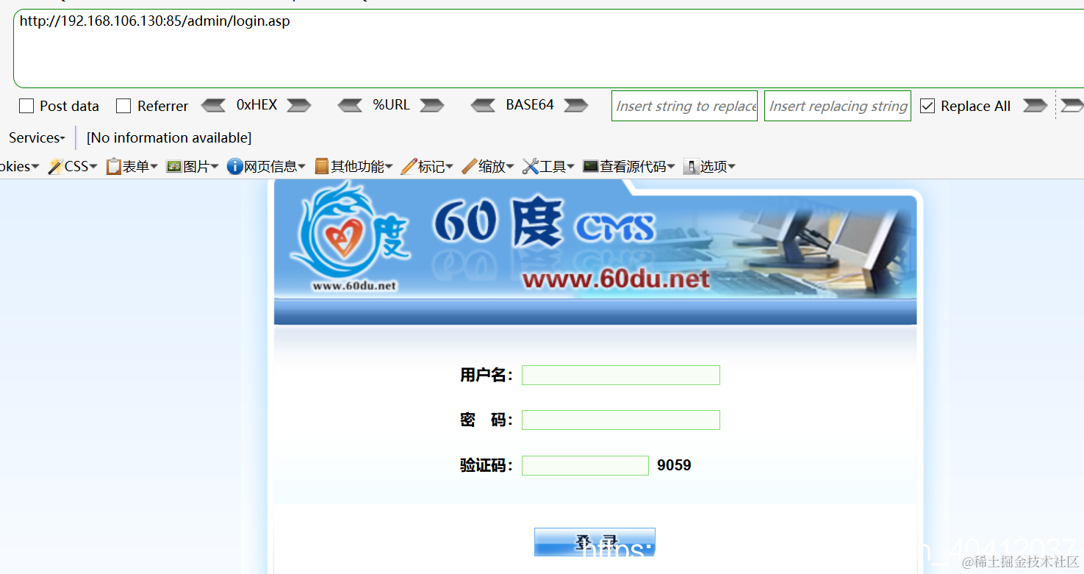Click the right arrow after 0xHEX
The image size is (1084, 574).
pyautogui.click(x=299, y=105)
